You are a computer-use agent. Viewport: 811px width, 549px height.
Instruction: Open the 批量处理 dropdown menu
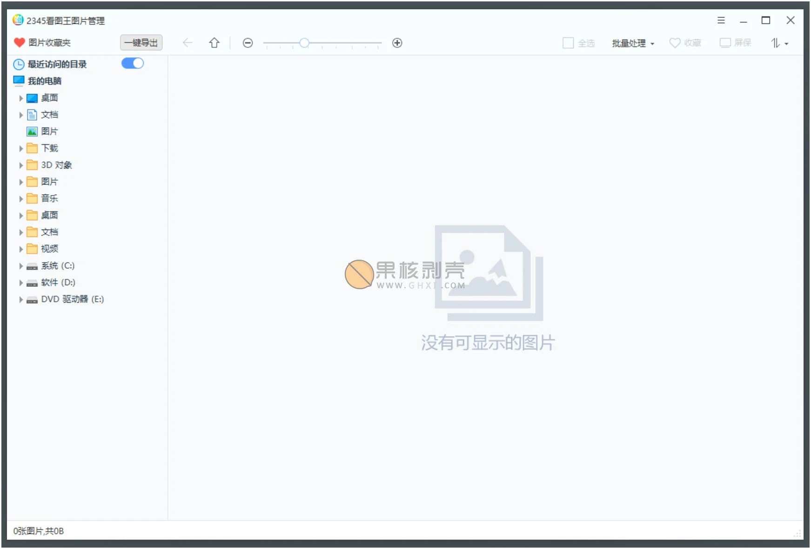point(633,43)
